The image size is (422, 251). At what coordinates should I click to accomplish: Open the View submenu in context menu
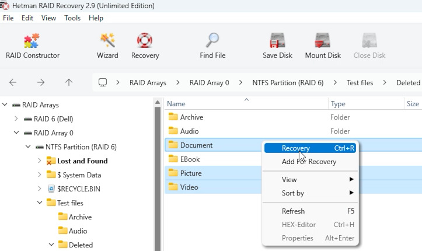coord(310,179)
